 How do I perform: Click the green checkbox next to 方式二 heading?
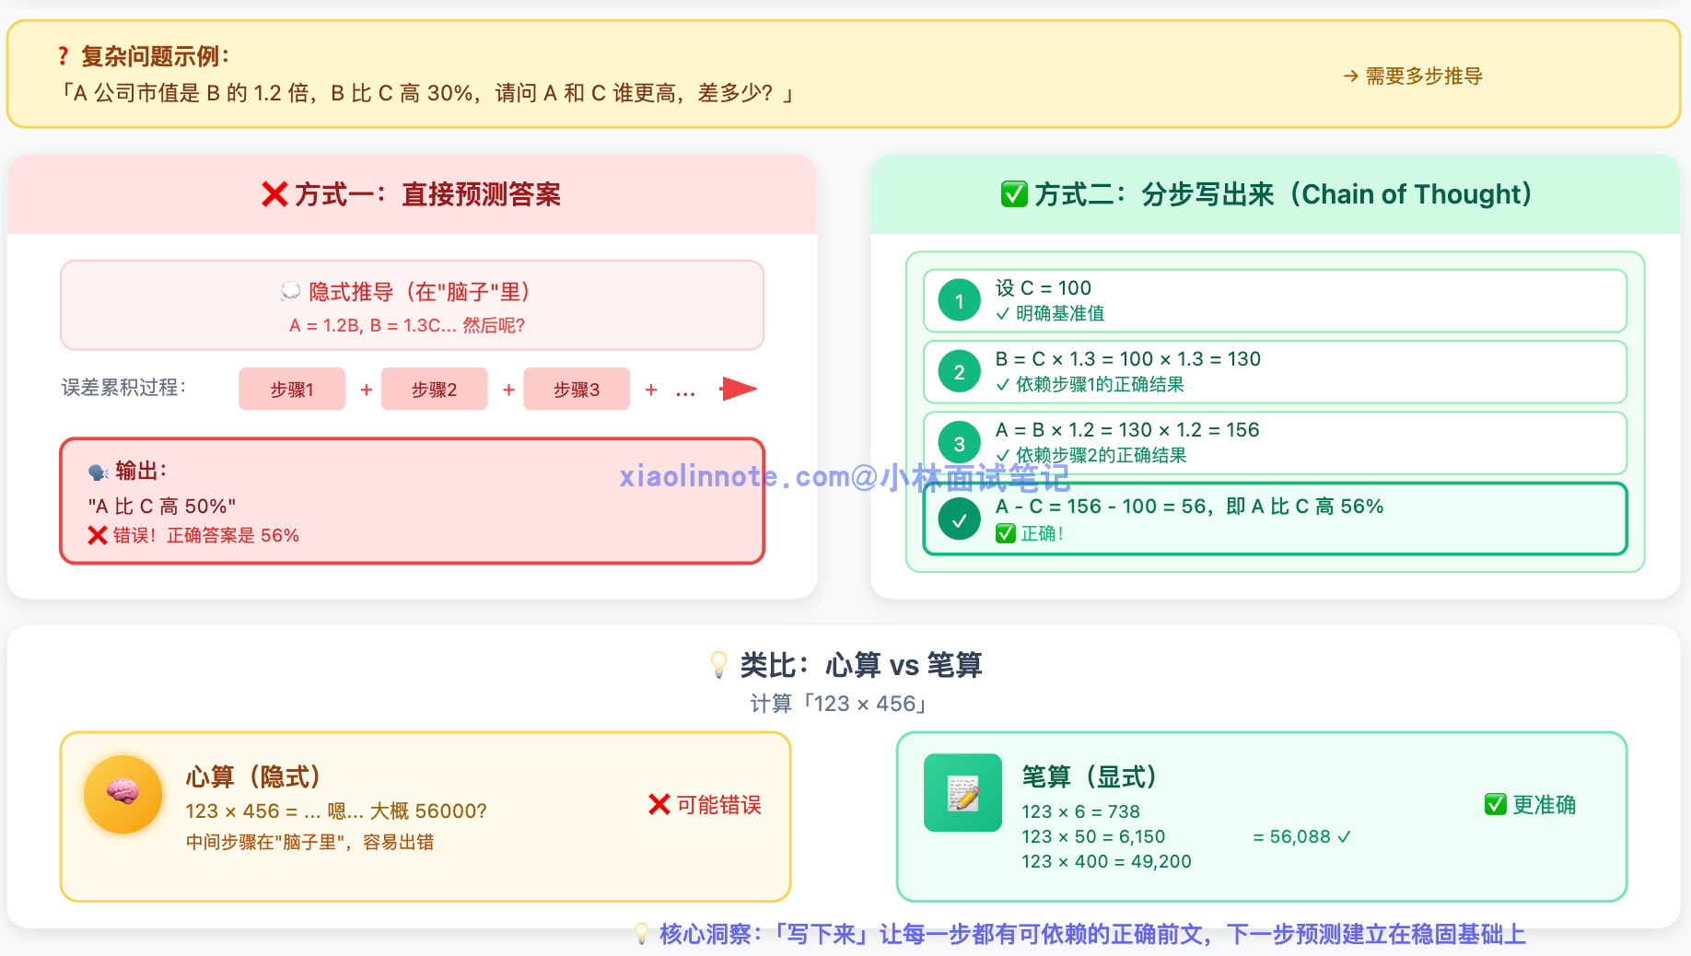1014,194
